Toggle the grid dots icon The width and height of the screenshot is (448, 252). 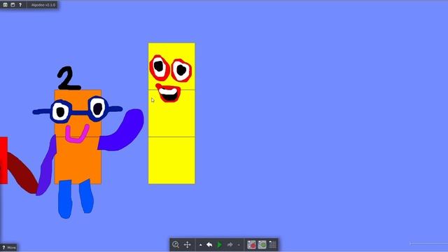point(272,244)
